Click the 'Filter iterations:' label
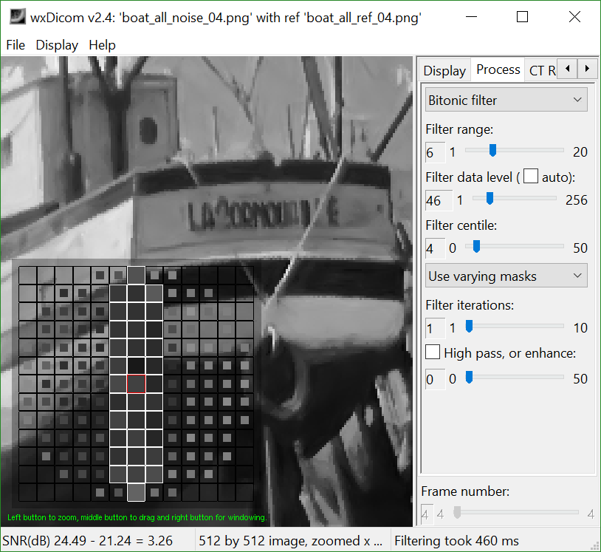601x552 pixels. click(x=470, y=305)
